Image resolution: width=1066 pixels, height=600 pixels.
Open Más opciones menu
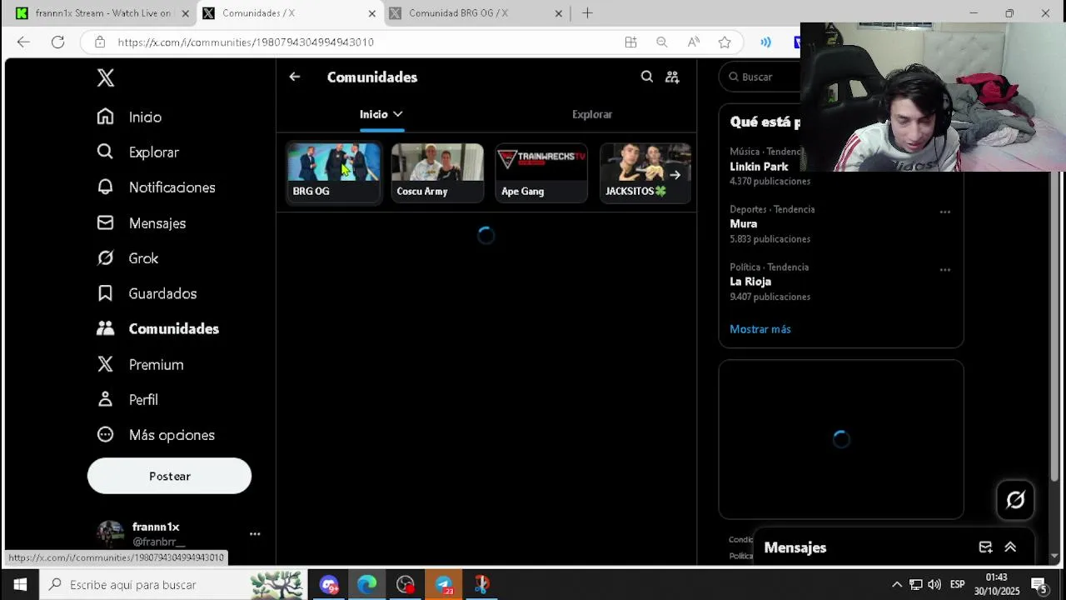tap(156, 435)
